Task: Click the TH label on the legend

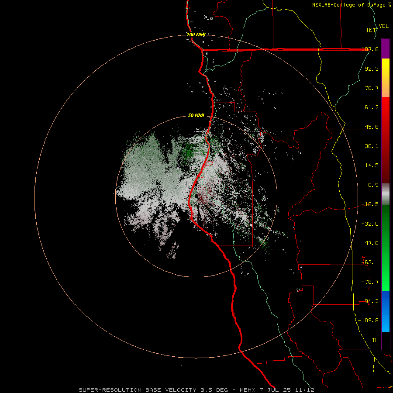Action: tap(375, 340)
